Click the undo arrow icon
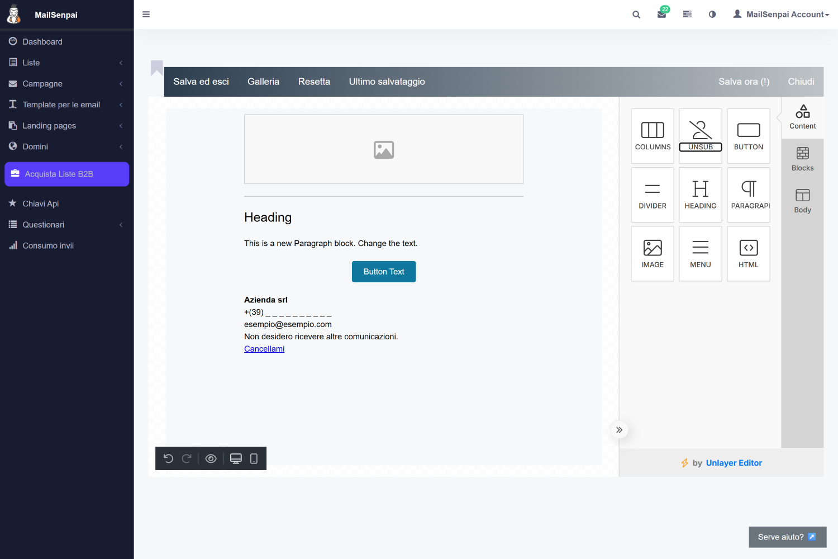The width and height of the screenshot is (838, 559). pos(168,458)
